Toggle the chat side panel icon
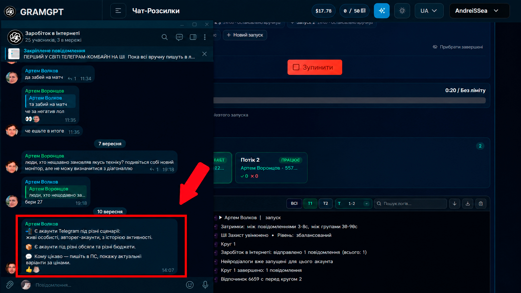 point(193,37)
